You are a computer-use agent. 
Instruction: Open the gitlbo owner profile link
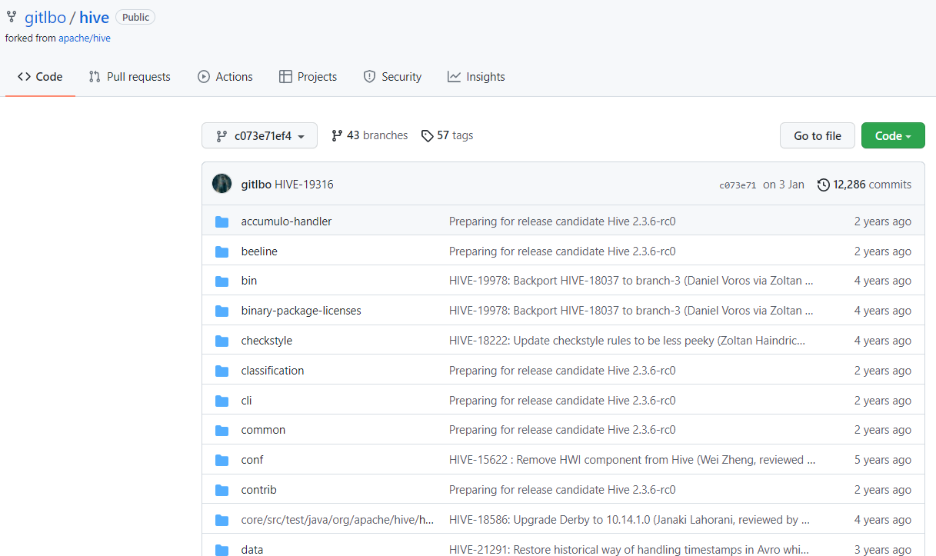click(45, 18)
